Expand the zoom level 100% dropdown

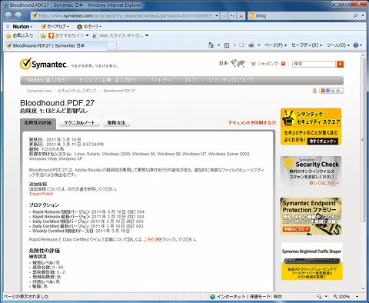357,297
